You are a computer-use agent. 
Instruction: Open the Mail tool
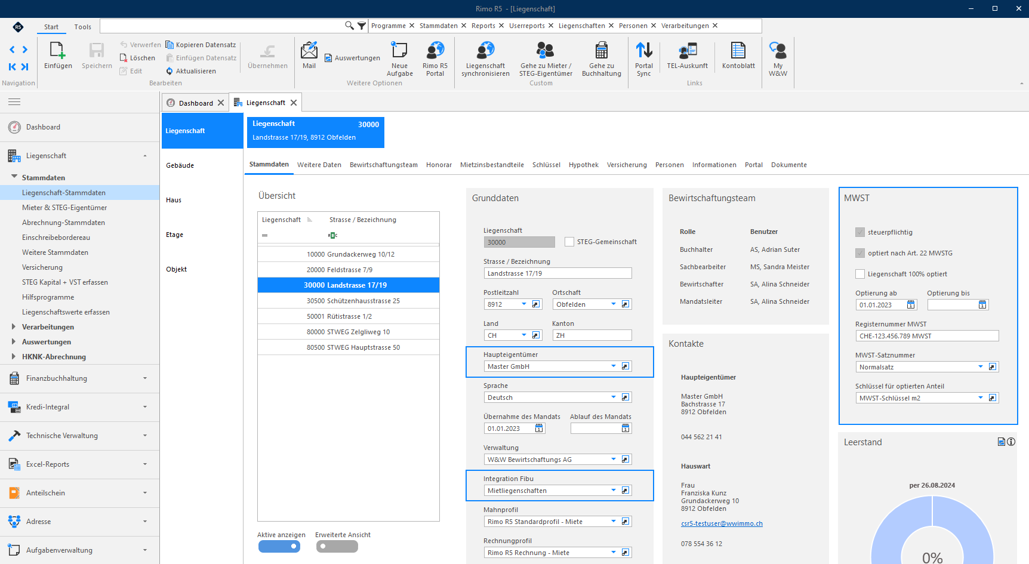(309, 56)
